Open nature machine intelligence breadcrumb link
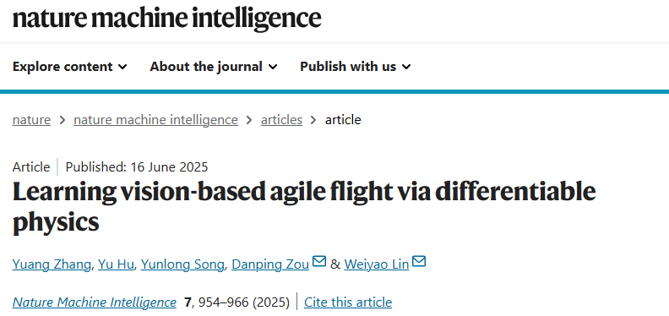Viewport: 669px width, 316px height. point(155,120)
